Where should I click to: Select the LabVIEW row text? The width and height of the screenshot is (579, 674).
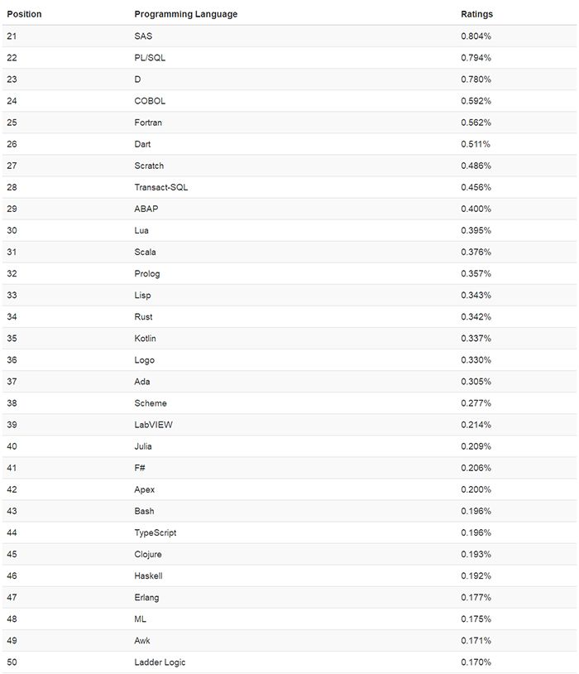153,425
